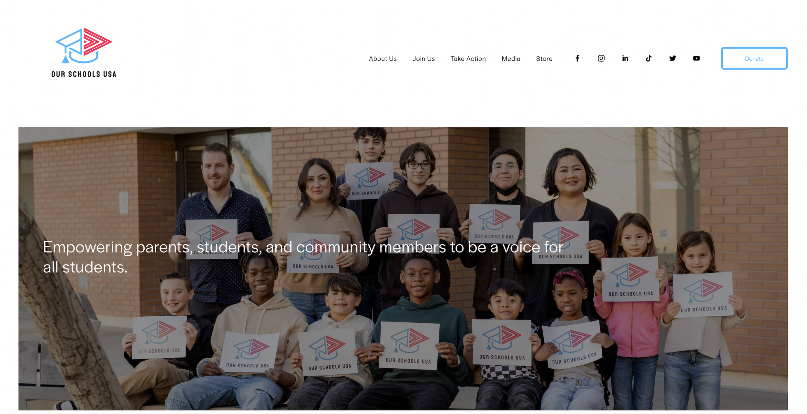Click the sign held by man in navy shirt
The height and width of the screenshot is (414, 807).
pos(211,239)
